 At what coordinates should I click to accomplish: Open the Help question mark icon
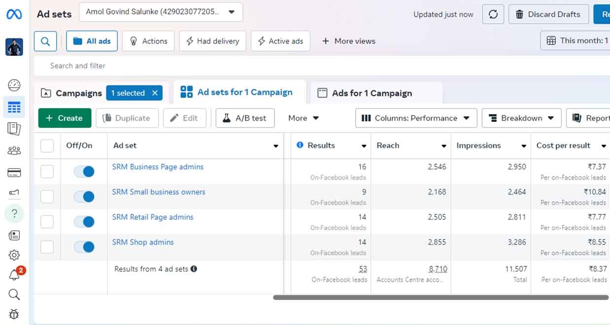click(x=14, y=213)
